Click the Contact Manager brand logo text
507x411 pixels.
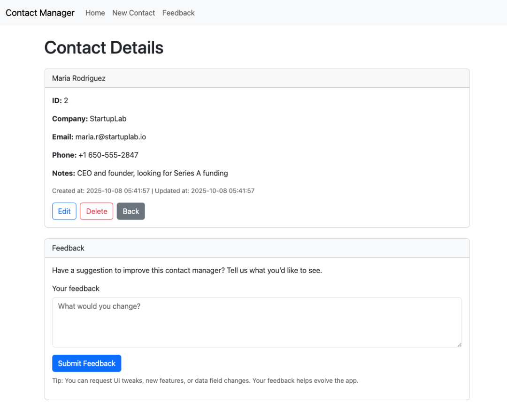[40, 13]
